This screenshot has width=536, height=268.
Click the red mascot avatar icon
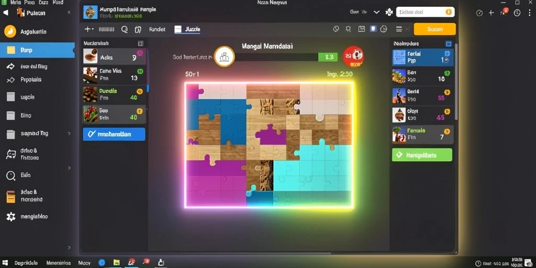tap(353, 57)
